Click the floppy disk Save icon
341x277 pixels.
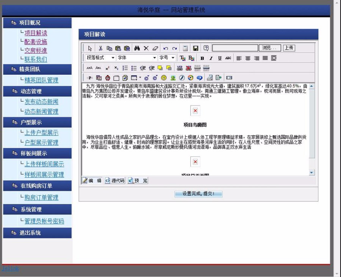tap(196, 48)
